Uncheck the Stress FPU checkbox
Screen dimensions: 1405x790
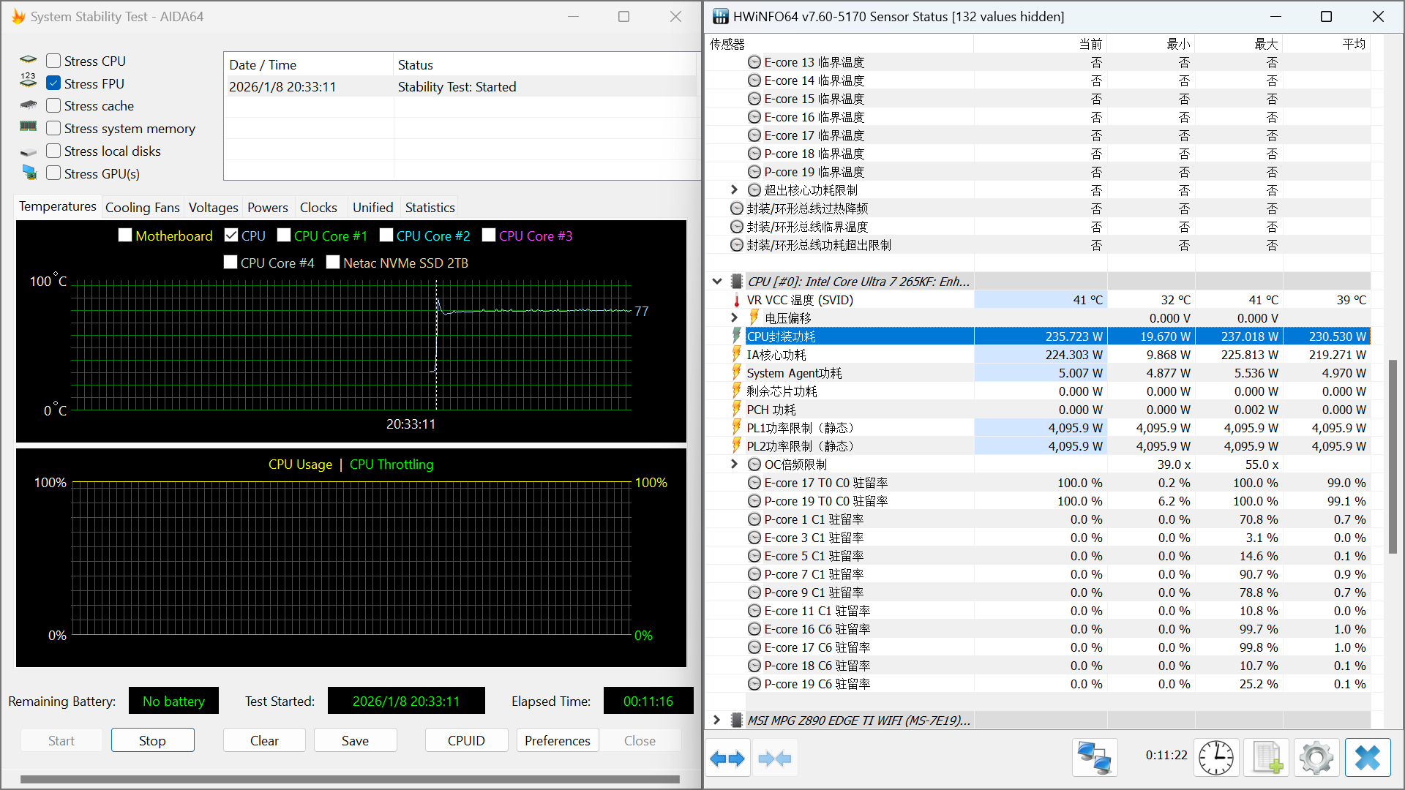(x=53, y=83)
